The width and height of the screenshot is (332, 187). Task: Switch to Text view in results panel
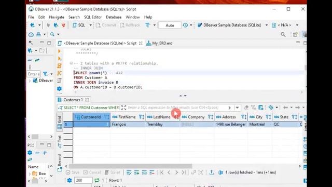[60, 142]
